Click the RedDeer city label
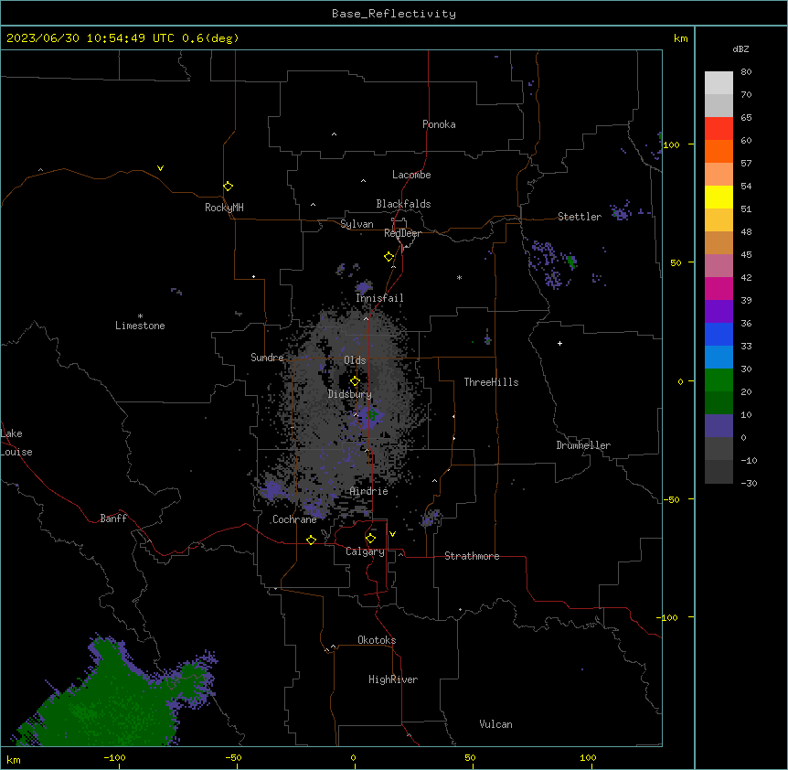 [x=403, y=233]
